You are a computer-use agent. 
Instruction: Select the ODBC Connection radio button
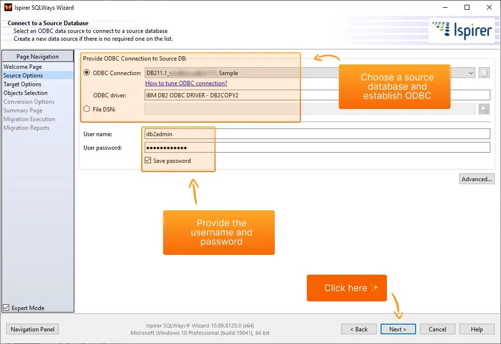coord(86,73)
